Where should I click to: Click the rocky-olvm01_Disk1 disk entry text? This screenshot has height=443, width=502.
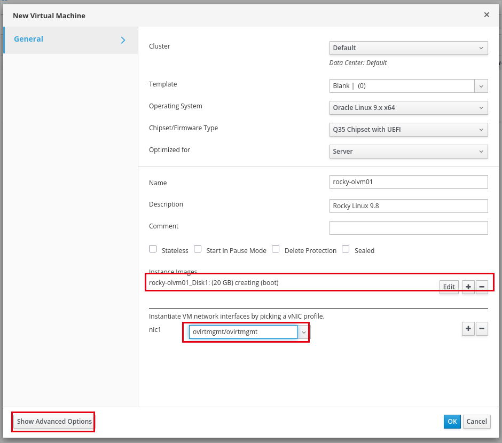click(214, 283)
